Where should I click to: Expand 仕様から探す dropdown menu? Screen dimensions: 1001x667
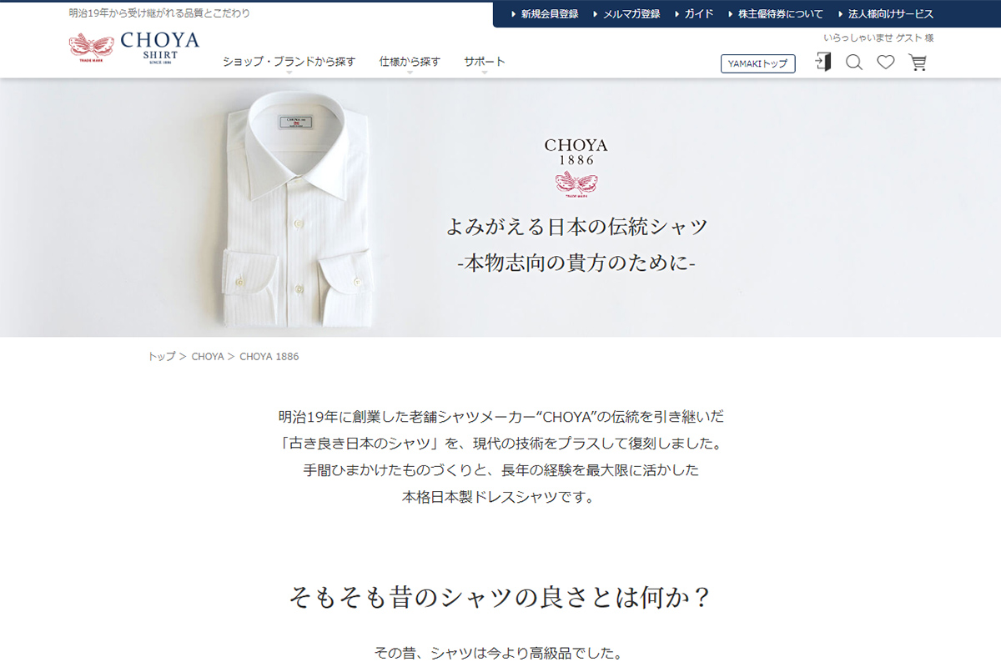[x=410, y=62]
